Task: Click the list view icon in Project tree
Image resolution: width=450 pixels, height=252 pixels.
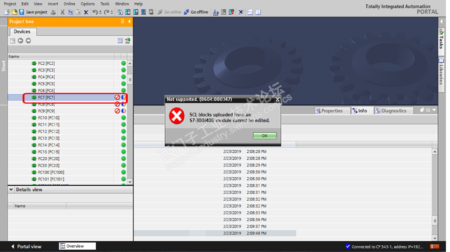Action: [120, 41]
